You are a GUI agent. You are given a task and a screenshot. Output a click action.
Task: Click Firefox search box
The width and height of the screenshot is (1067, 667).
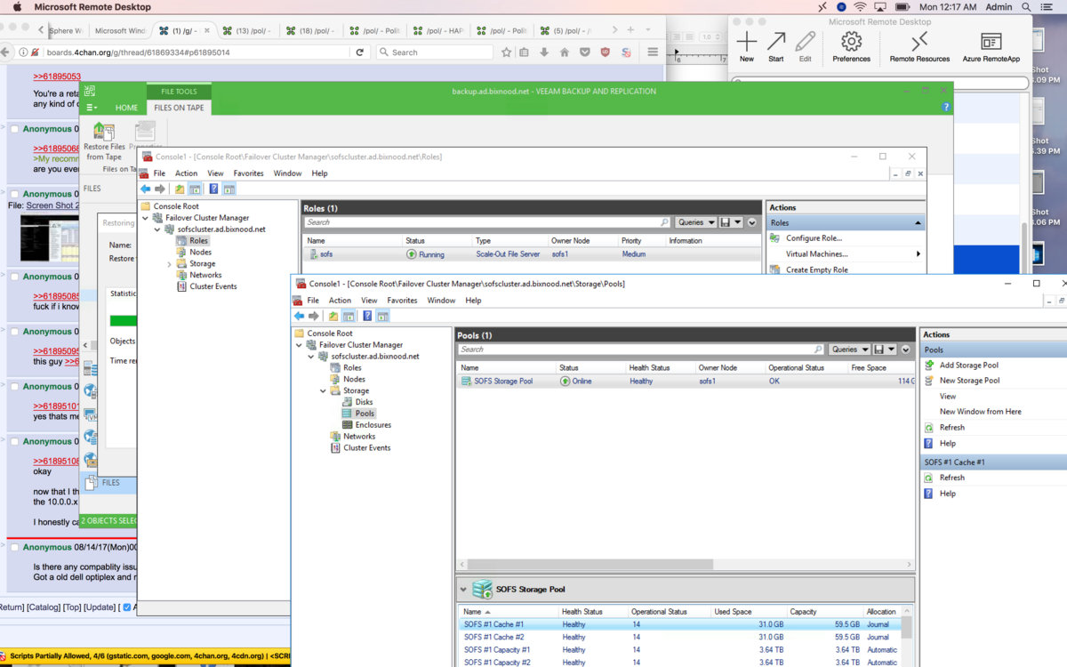coord(434,52)
